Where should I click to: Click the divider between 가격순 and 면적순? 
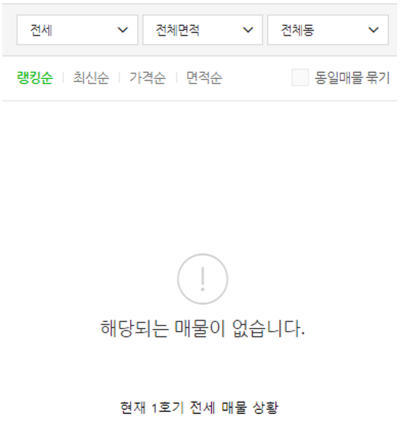point(176,78)
